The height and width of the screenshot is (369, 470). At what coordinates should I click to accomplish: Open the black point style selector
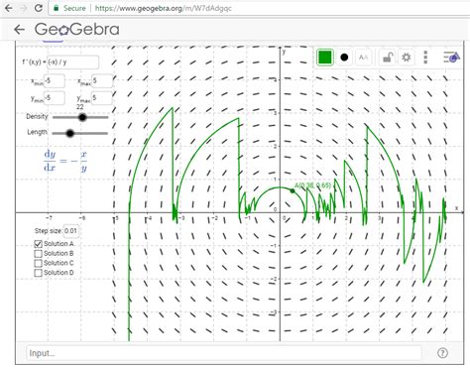344,58
